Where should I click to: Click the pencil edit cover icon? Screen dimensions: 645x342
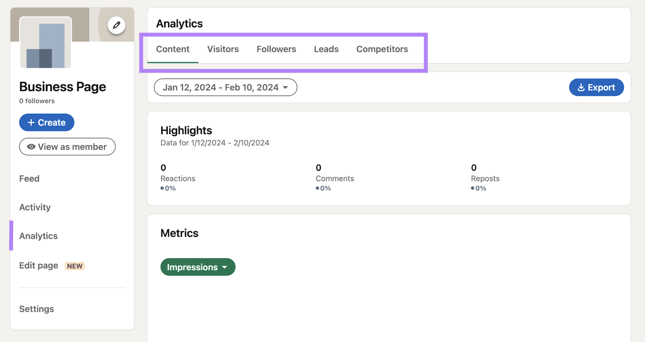[x=116, y=25]
